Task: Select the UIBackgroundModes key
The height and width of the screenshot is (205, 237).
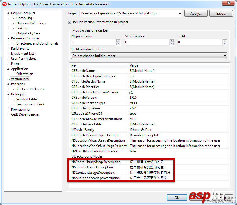Action: [x=87, y=156]
